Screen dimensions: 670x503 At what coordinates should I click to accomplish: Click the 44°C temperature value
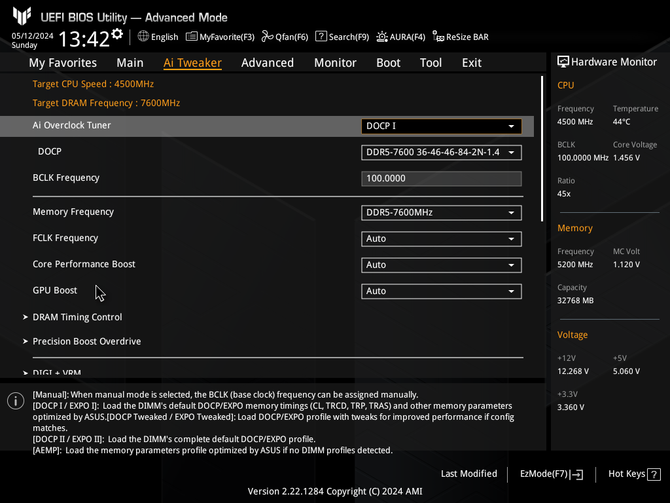click(622, 122)
